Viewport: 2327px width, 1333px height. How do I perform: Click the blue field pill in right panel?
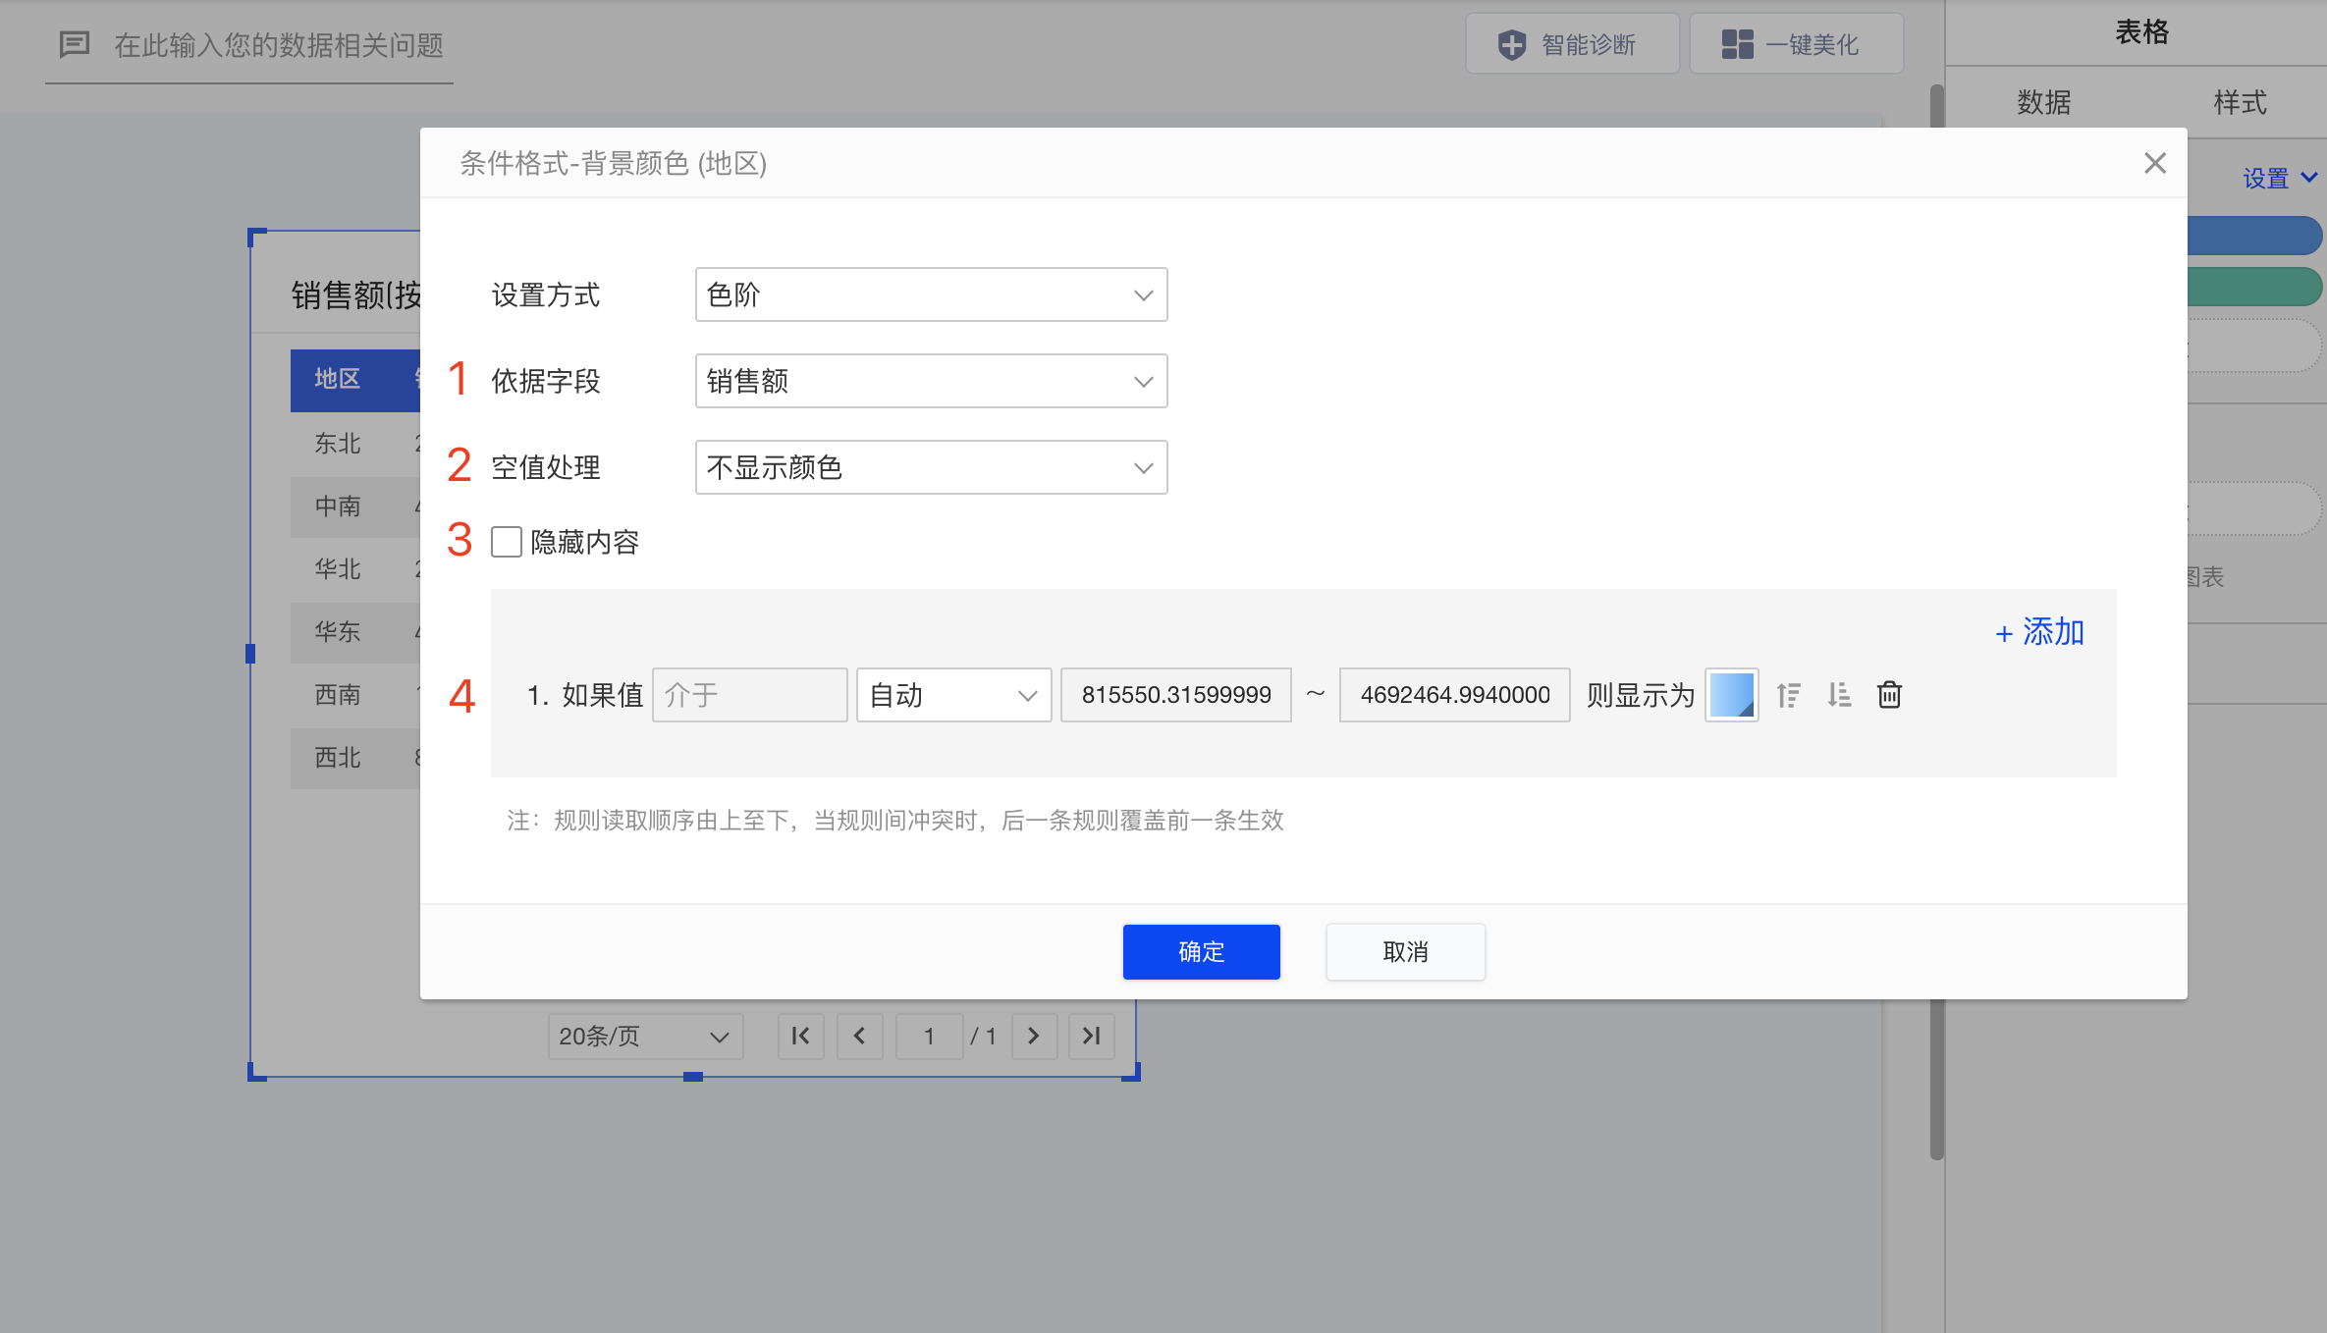coord(2255,236)
